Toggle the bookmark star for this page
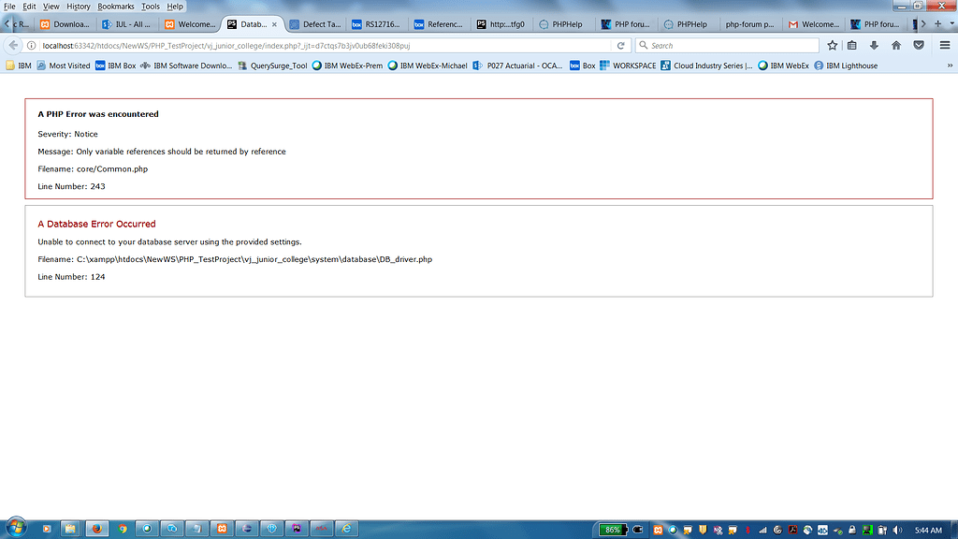Screen dimensions: 958x539 click(832, 44)
